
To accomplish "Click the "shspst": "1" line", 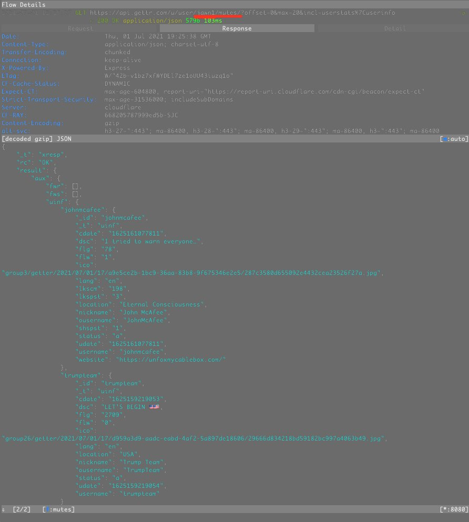I will [100, 328].
